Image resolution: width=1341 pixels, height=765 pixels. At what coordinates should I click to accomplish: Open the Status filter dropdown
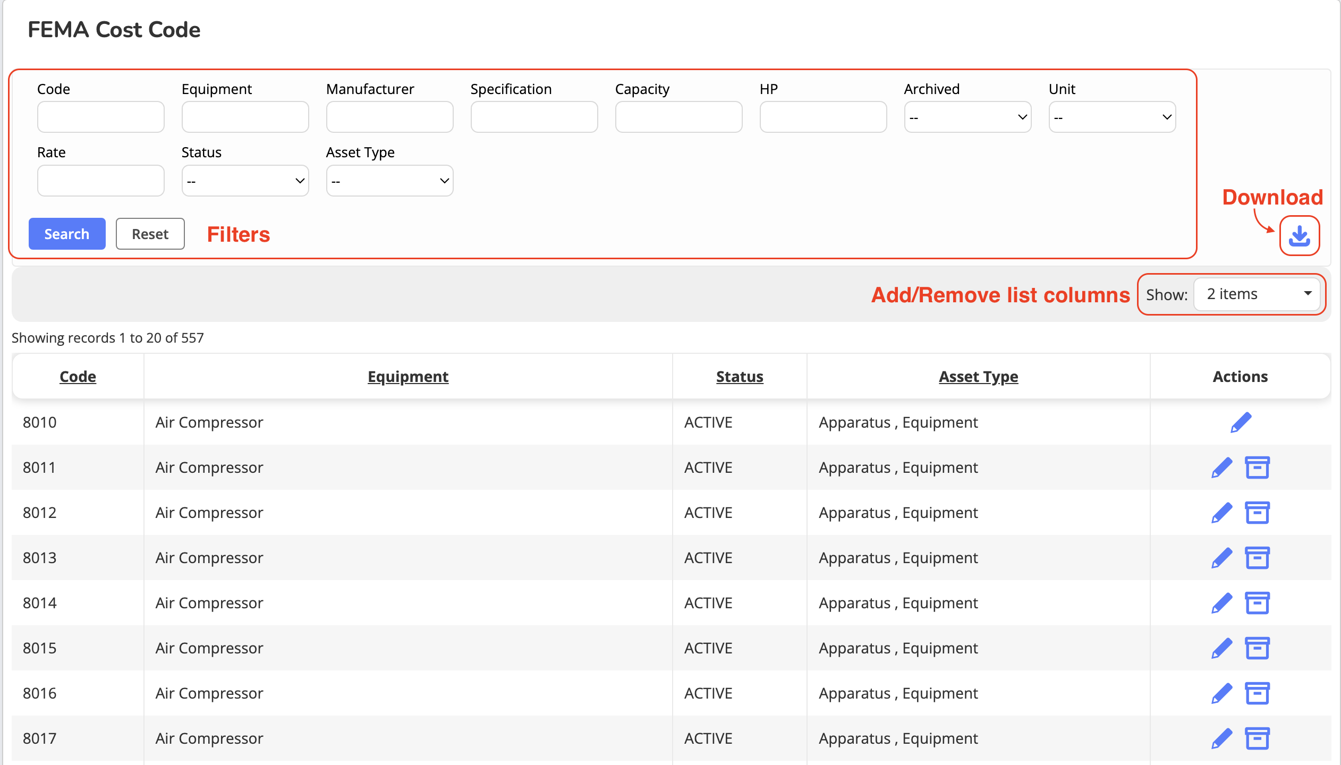coord(245,181)
